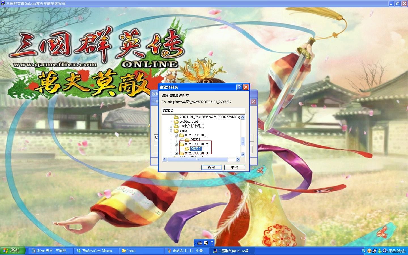
Task: Expand the CS中文打字程式 folder node
Action: (x=171, y=126)
